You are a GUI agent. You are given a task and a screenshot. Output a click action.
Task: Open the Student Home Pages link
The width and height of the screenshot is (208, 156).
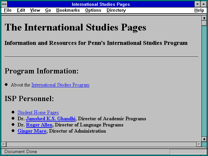click(x=38, y=112)
